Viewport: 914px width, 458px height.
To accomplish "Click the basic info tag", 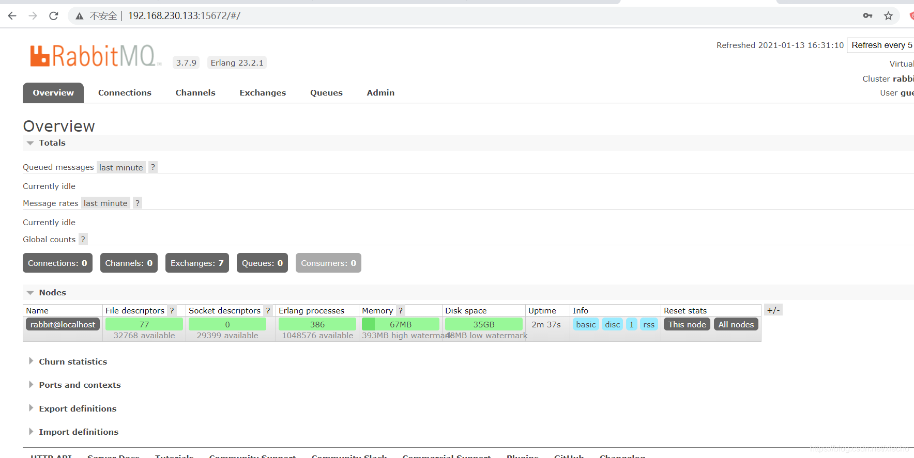I will pos(586,324).
